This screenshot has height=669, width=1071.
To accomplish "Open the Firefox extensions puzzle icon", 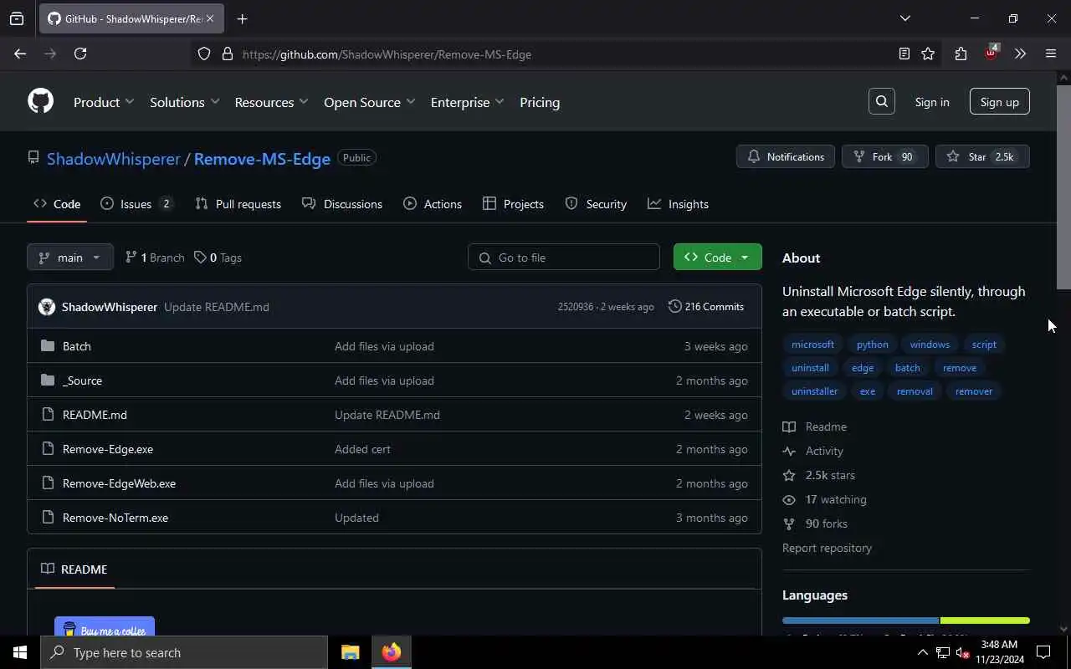I will pyautogui.click(x=961, y=54).
